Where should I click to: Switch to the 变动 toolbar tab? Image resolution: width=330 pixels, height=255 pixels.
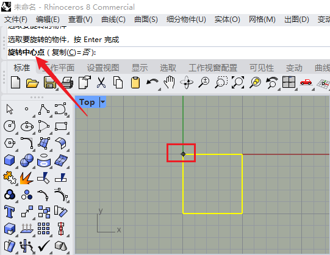pos(294,68)
